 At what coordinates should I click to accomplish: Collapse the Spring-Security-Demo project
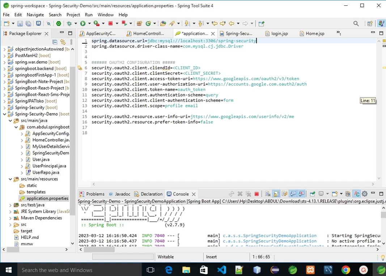point(4,114)
